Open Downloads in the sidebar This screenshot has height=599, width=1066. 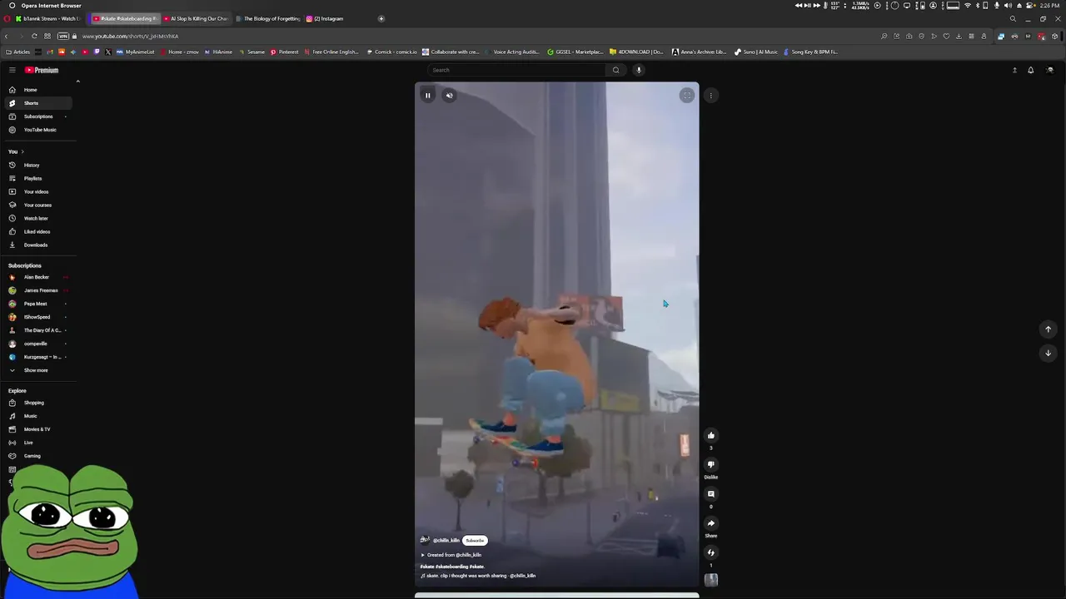point(37,245)
